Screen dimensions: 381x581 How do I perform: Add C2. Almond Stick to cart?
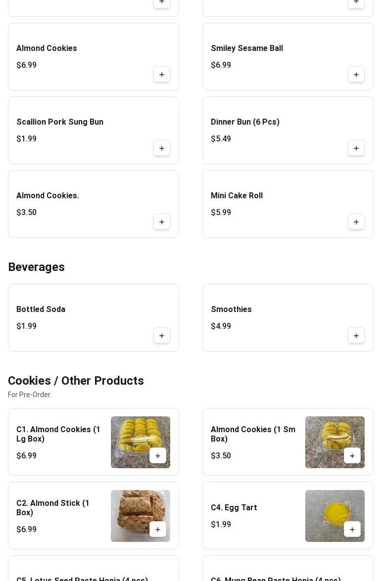[158, 530]
